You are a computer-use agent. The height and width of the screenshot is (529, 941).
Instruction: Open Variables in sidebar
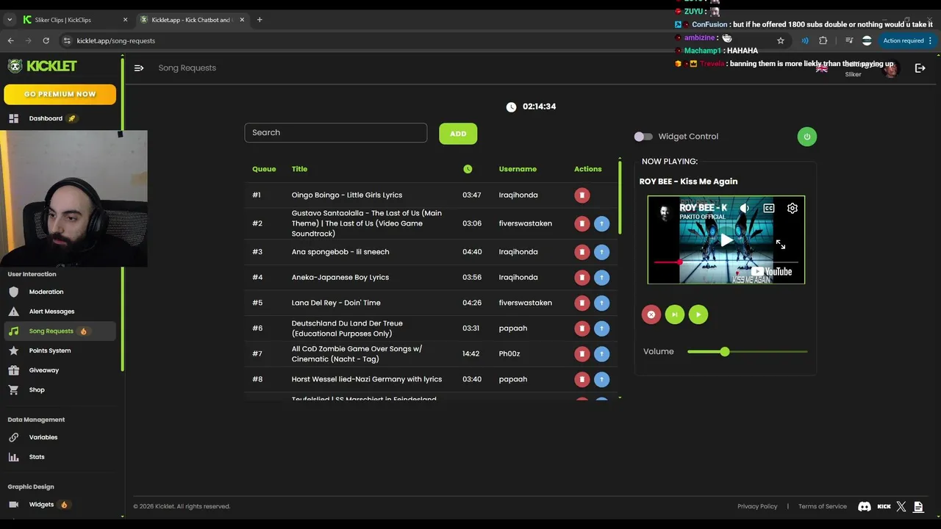[x=43, y=437]
